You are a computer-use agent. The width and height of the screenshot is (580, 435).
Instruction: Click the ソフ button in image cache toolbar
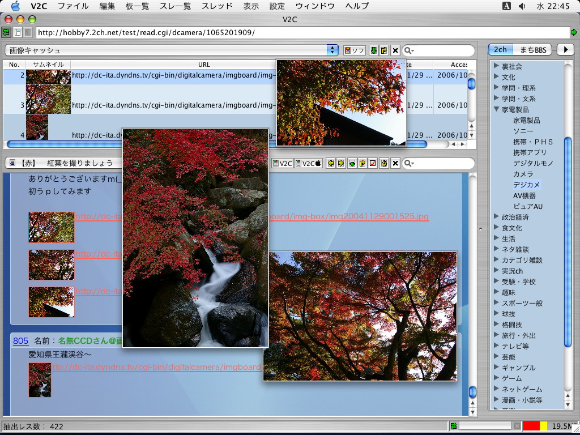coord(355,50)
